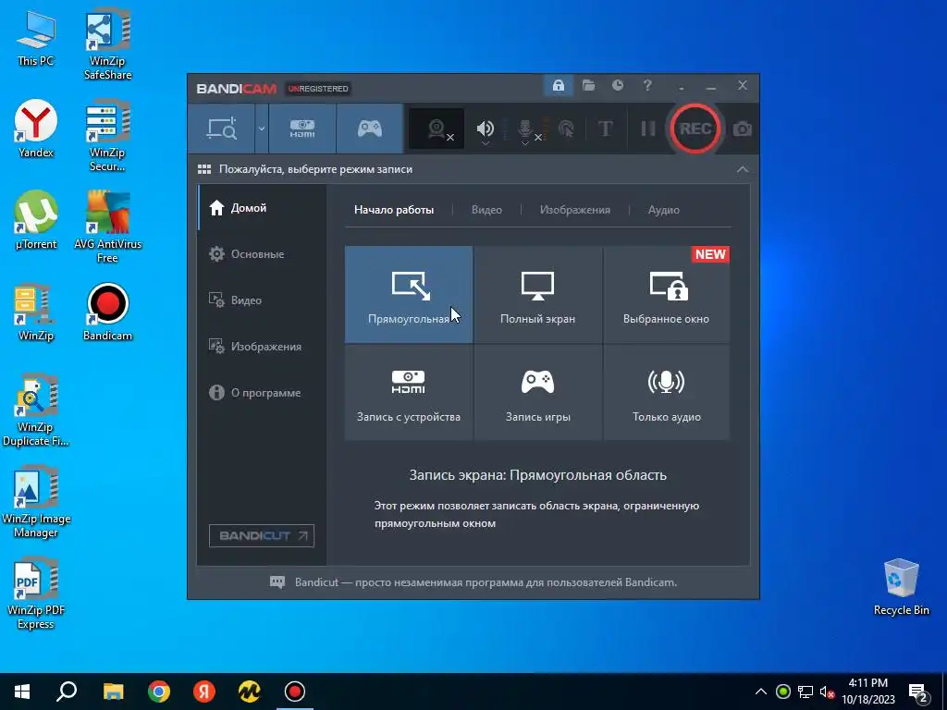Select HDMI device recording mode in toolbar
Screen dimensions: 947x710
point(302,129)
